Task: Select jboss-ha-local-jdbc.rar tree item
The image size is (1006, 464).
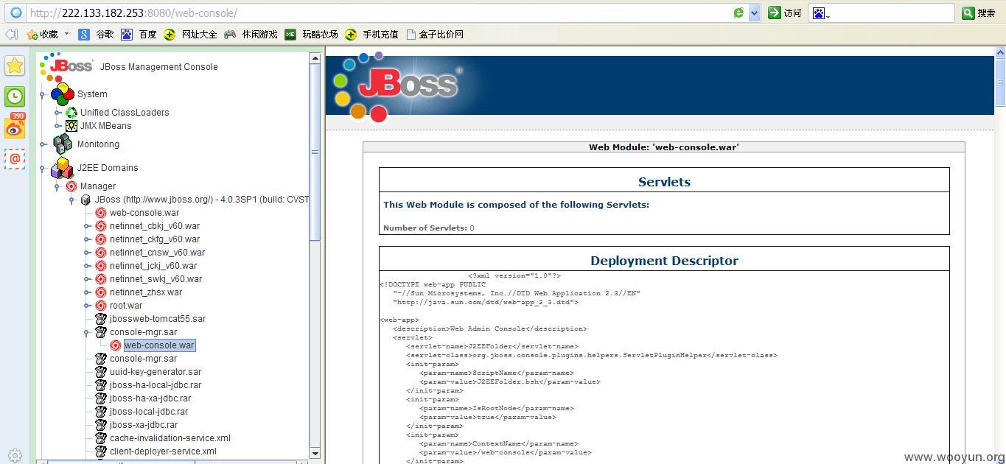Action: (x=156, y=385)
